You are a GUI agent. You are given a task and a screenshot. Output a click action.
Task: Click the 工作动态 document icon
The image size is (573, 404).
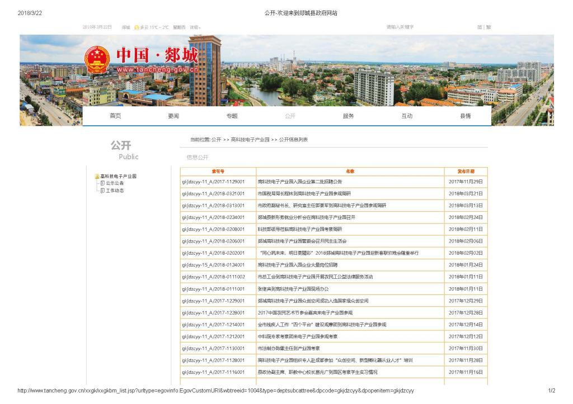pos(102,191)
